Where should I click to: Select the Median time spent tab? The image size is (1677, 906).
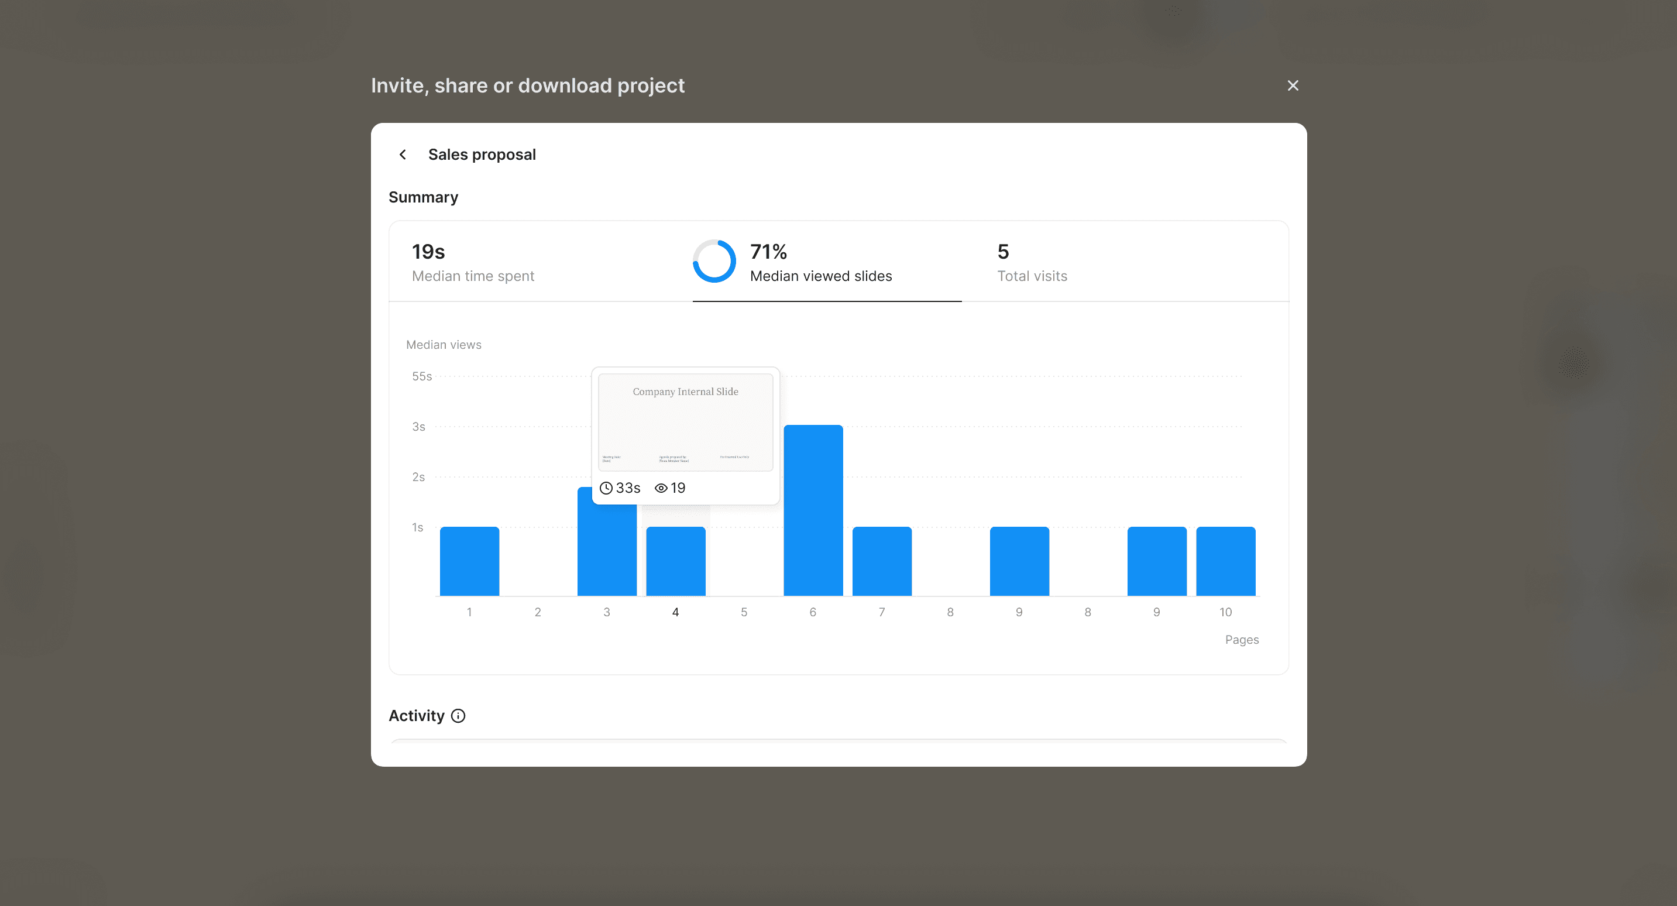540,261
